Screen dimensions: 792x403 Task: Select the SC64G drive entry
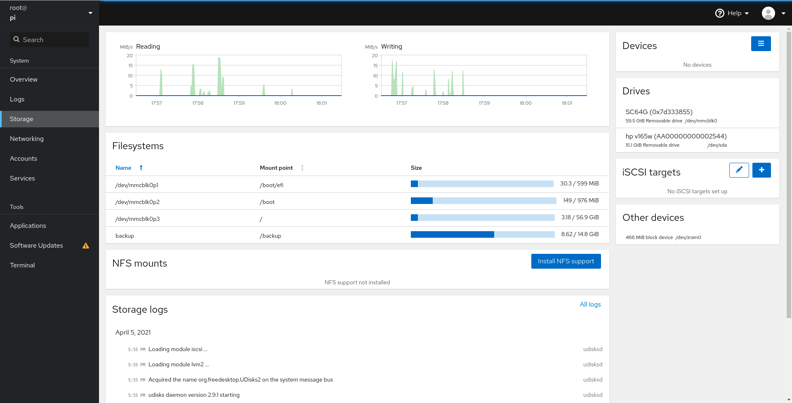[x=659, y=112]
